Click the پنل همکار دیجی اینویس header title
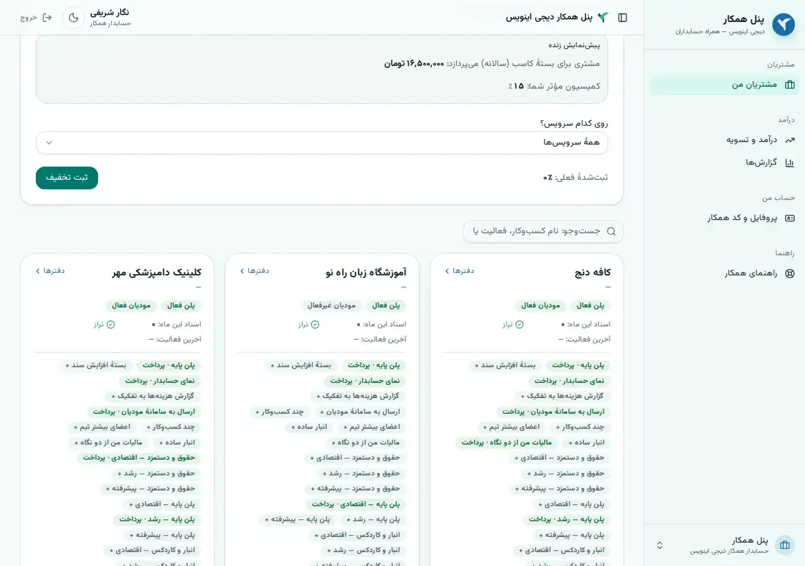The image size is (805, 566). pos(549,17)
